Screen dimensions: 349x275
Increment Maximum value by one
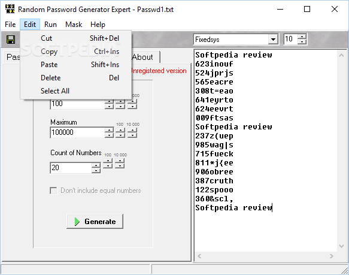(x=109, y=130)
